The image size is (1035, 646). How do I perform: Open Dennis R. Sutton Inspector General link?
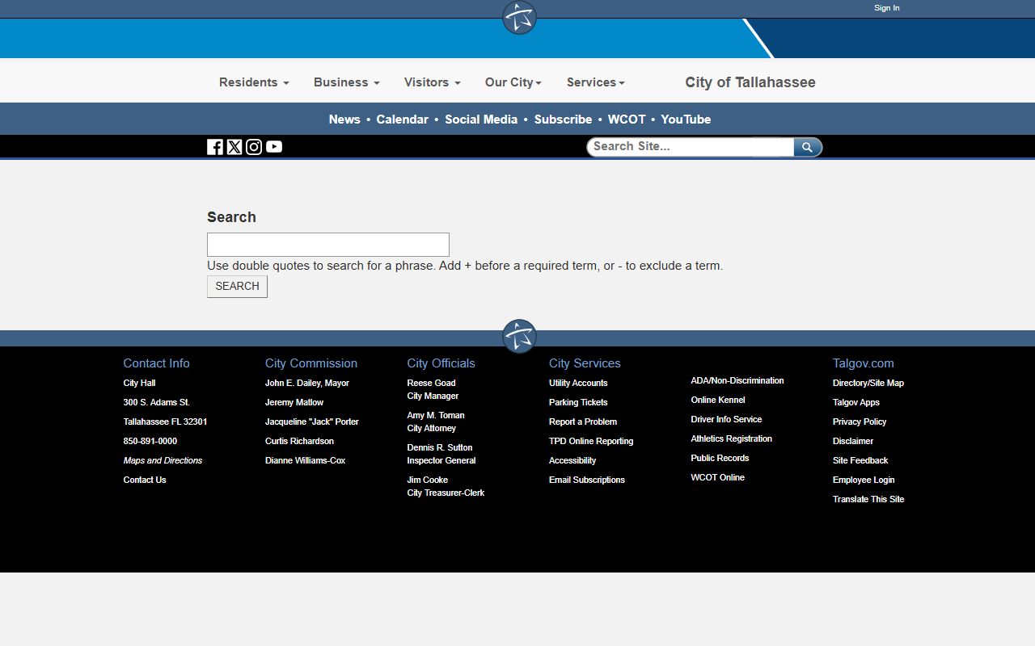pos(441,454)
